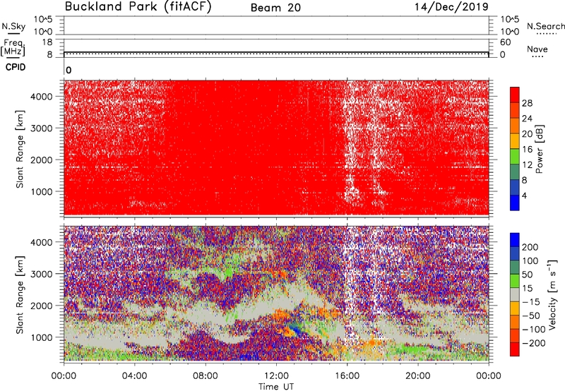
Task: Click the "10^0" tick beside N.Search
Action: click(509, 32)
